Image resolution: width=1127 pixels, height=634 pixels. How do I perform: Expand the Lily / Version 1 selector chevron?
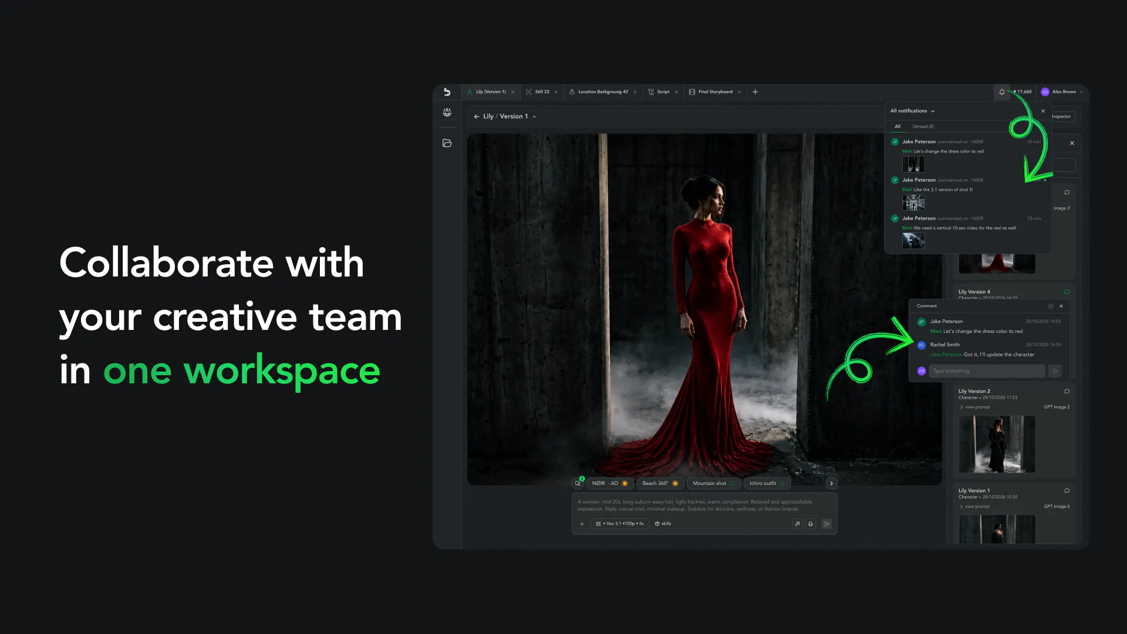[534, 117]
